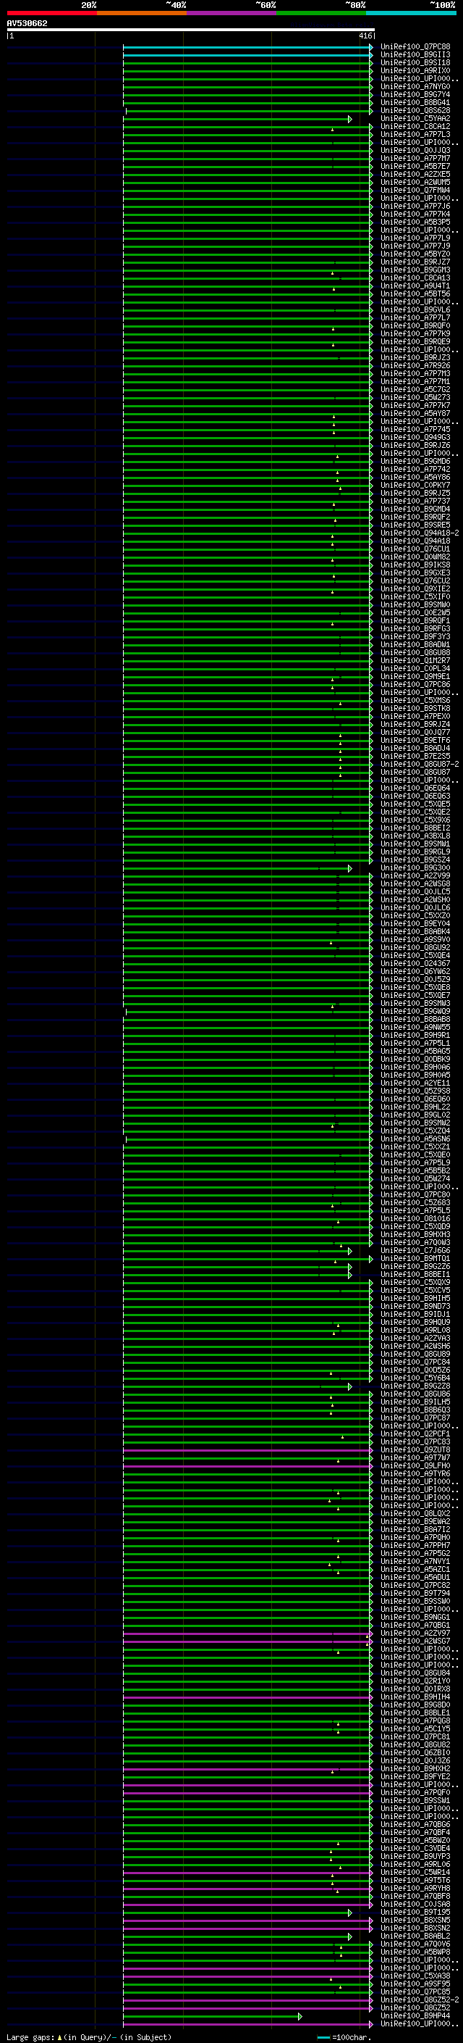Click the label UniRef100_B8ABL2
Image resolution: width=463 pixels, height=2043 pixels.
(415, 1935)
